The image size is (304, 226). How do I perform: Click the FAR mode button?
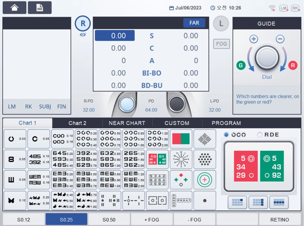[x=194, y=23]
